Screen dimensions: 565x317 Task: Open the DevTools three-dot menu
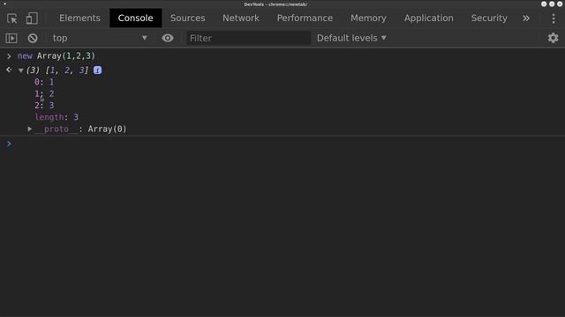tap(554, 18)
